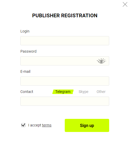129x144 pixels.
Task: Dismiss the form via X icon
Action: [x=125, y=4]
